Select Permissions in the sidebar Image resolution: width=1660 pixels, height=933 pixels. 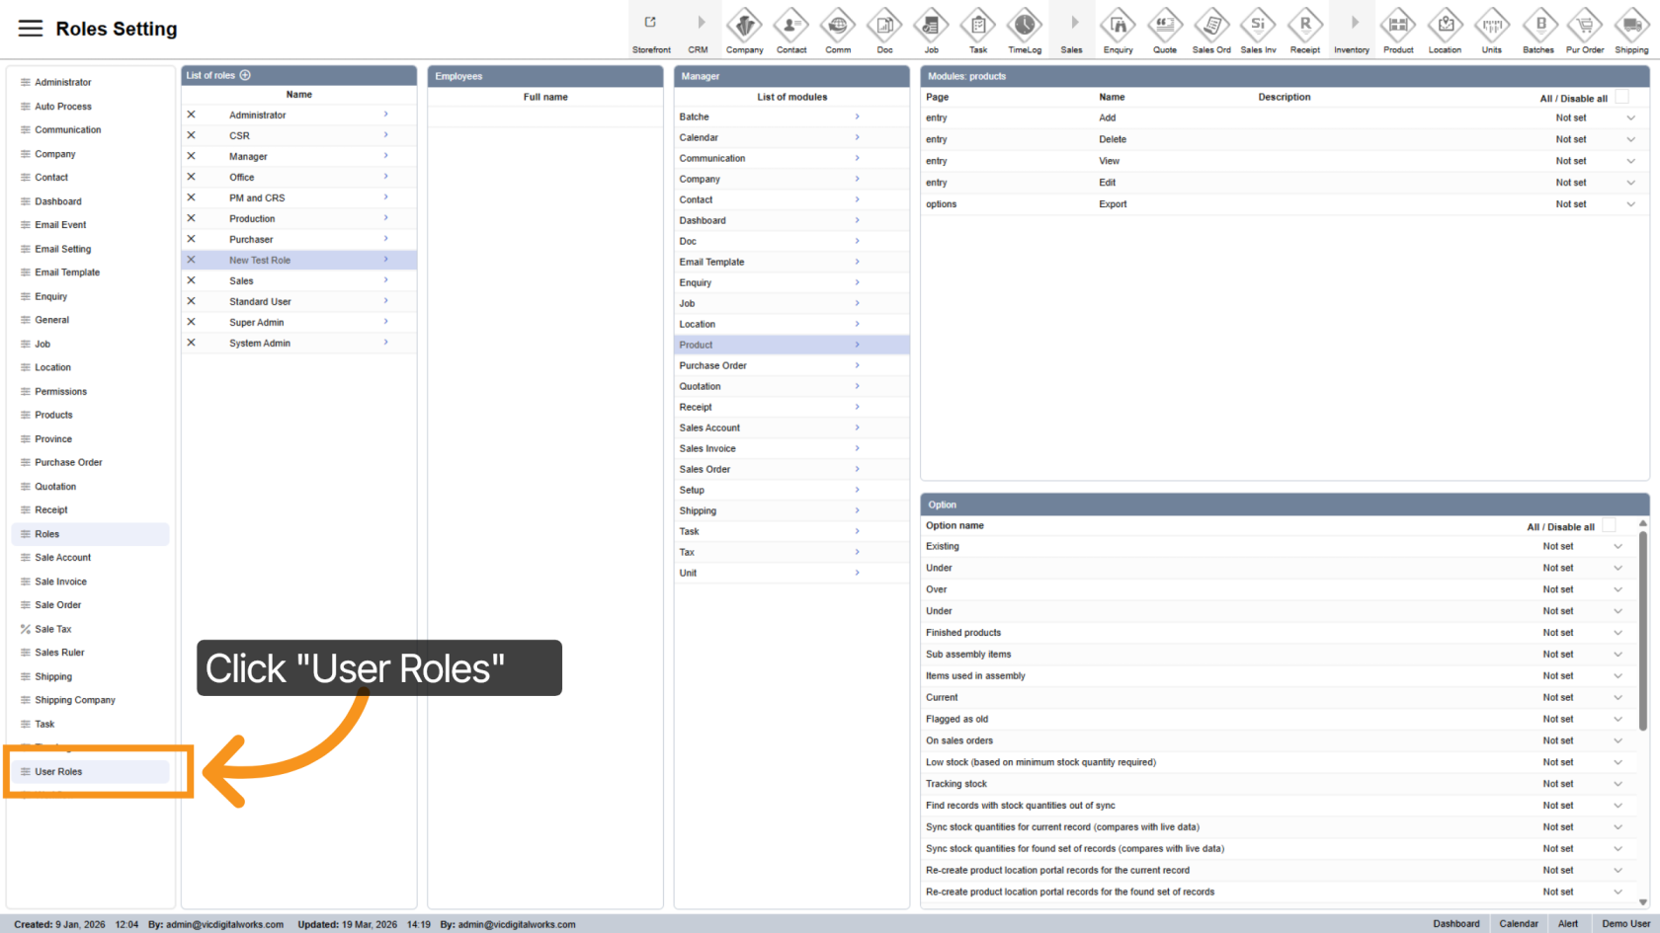pyautogui.click(x=61, y=392)
